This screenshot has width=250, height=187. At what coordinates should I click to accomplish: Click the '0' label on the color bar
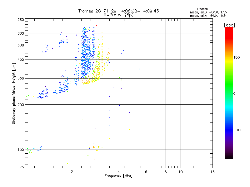tap(234, 94)
